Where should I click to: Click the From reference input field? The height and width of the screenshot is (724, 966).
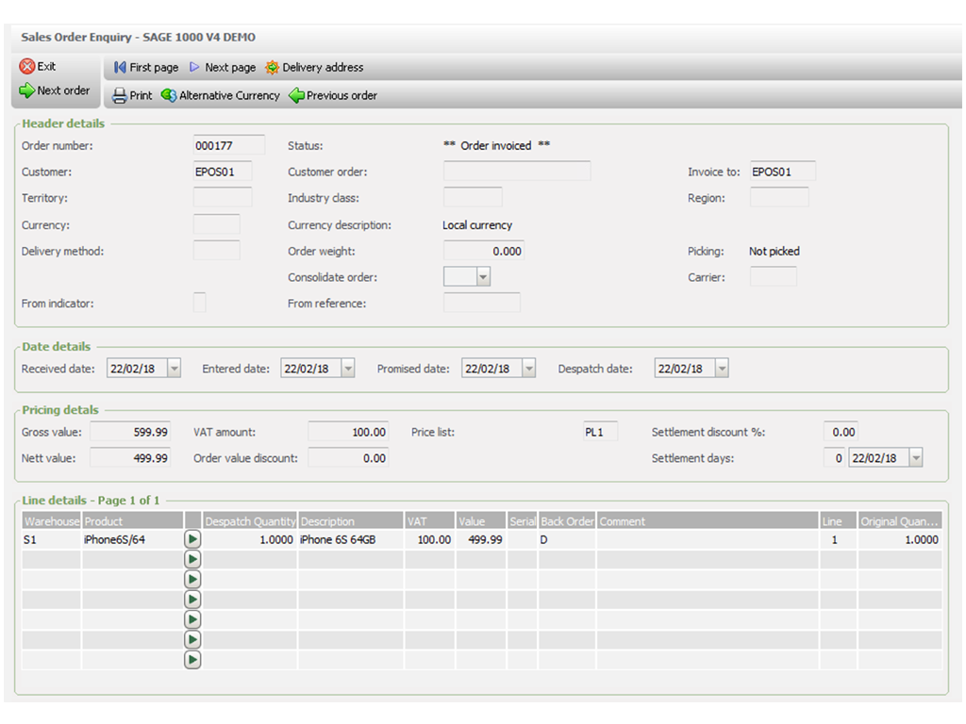point(482,303)
